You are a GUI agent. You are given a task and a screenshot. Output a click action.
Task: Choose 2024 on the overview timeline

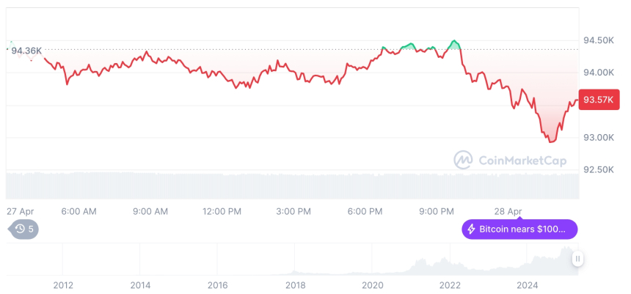pos(528,284)
